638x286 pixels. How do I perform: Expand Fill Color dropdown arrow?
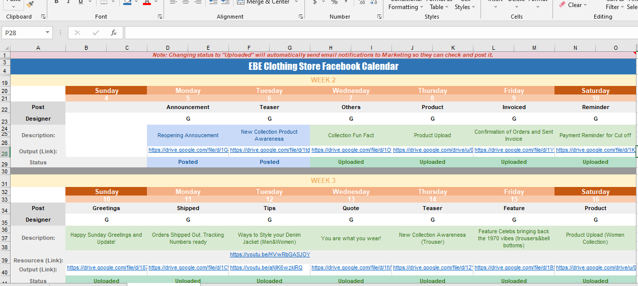point(136,2)
